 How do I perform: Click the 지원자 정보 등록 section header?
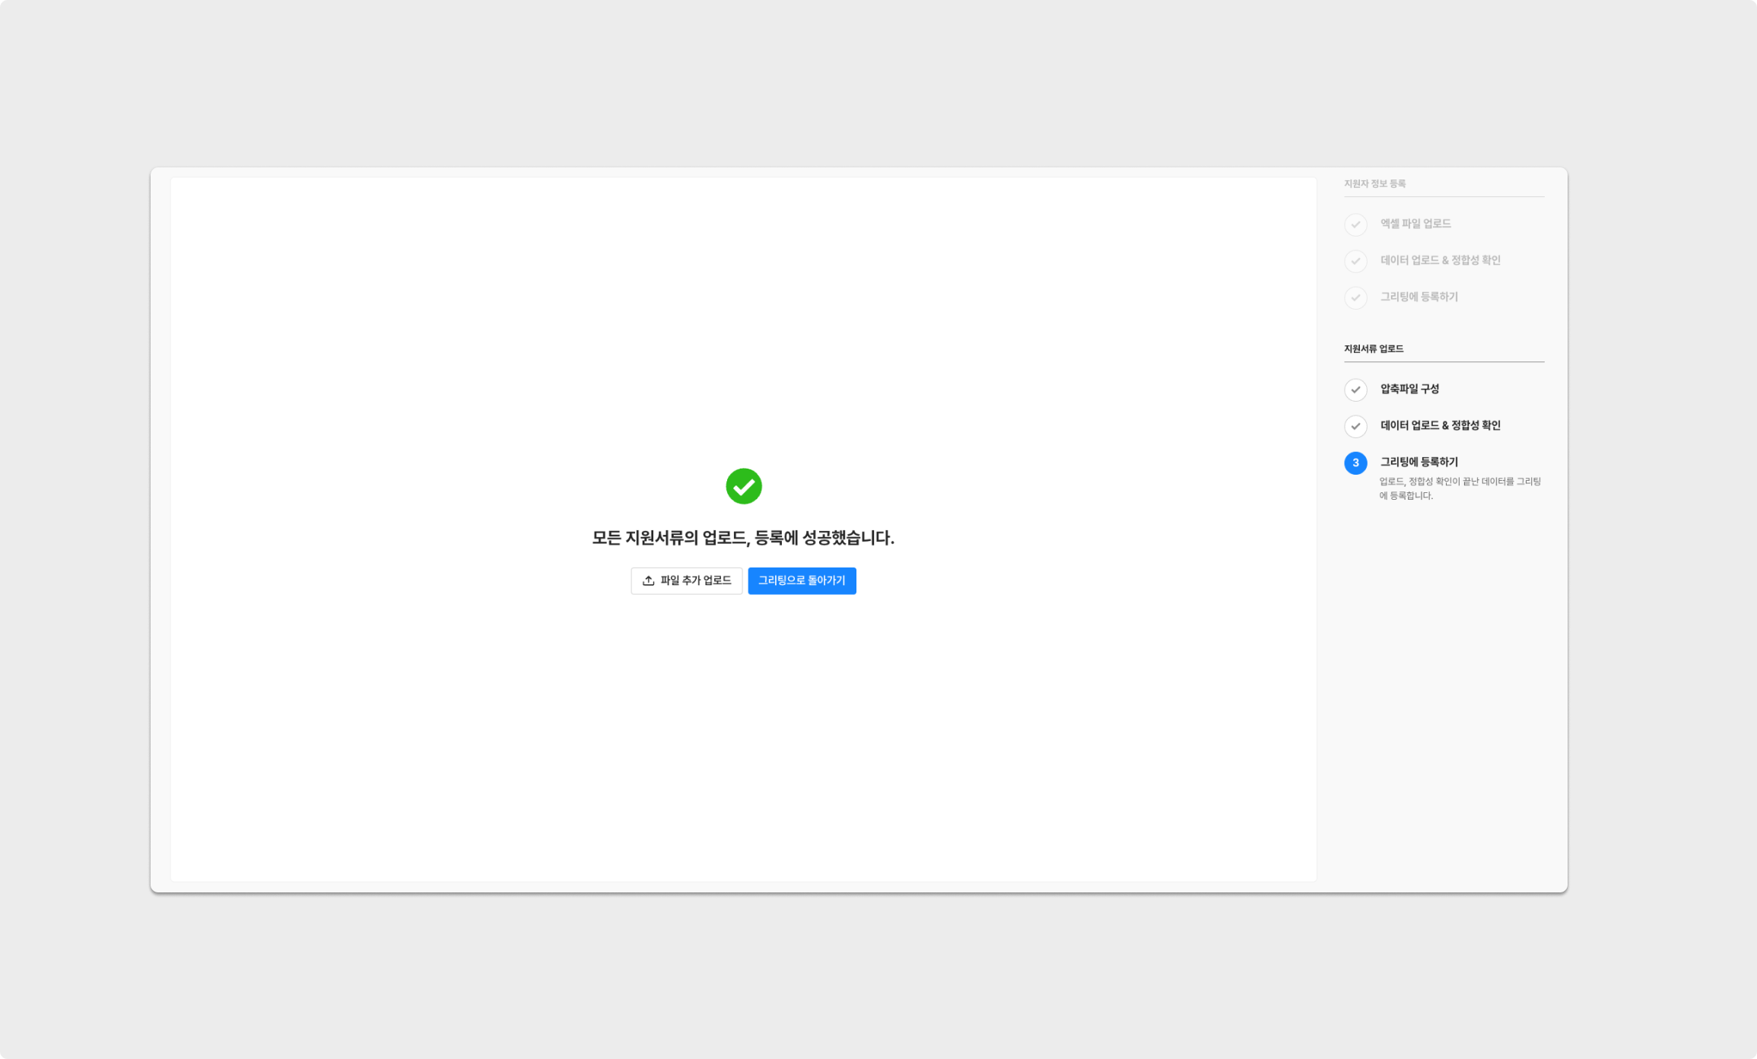click(x=1374, y=183)
